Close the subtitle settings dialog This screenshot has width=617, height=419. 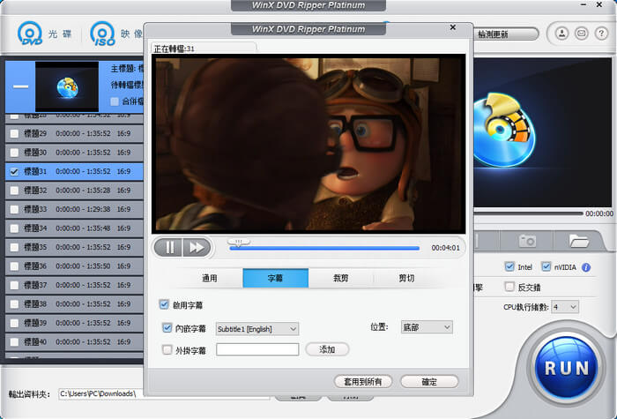[453, 27]
